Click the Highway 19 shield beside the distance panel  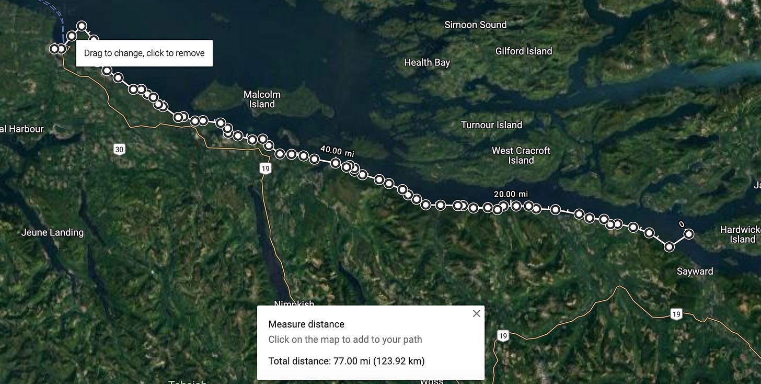503,336
